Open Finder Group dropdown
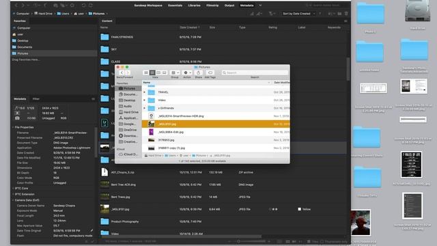 pyautogui.click(x=175, y=73)
